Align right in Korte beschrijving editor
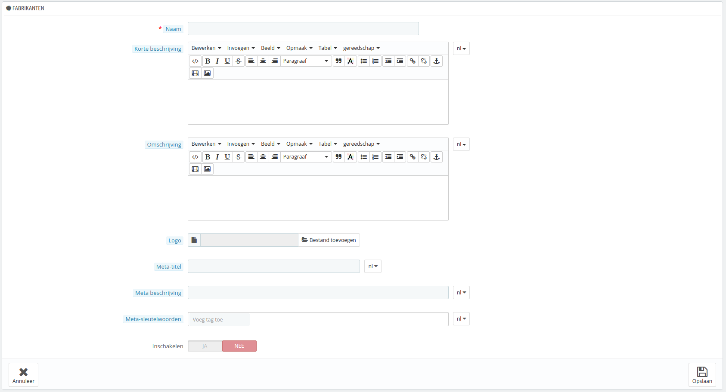The image size is (726, 392). (275, 61)
